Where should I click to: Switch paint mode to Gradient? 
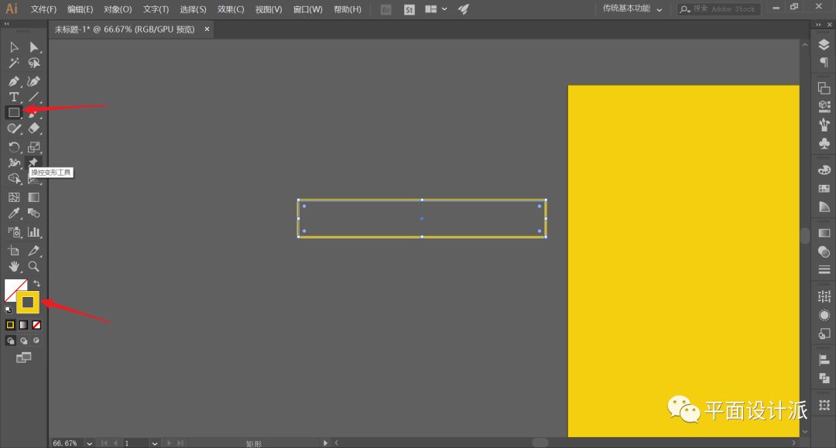23,325
